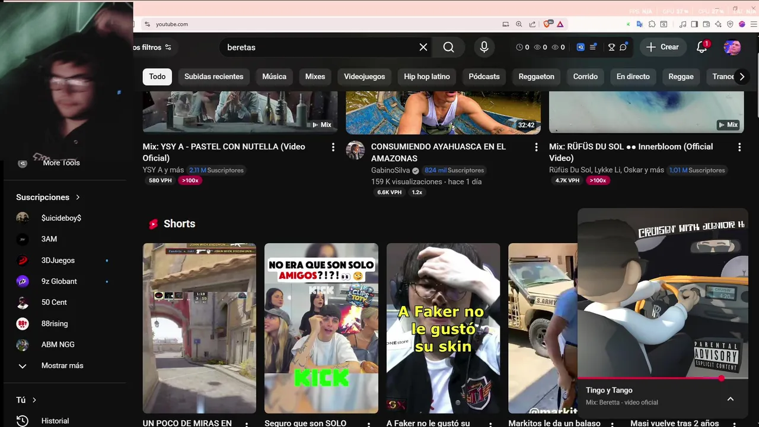This screenshot has height=427, width=759.
Task: Open the 88rising subscription
Action: pos(55,323)
